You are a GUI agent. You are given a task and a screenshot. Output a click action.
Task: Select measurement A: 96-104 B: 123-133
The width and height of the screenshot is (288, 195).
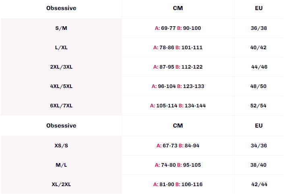tap(178, 86)
